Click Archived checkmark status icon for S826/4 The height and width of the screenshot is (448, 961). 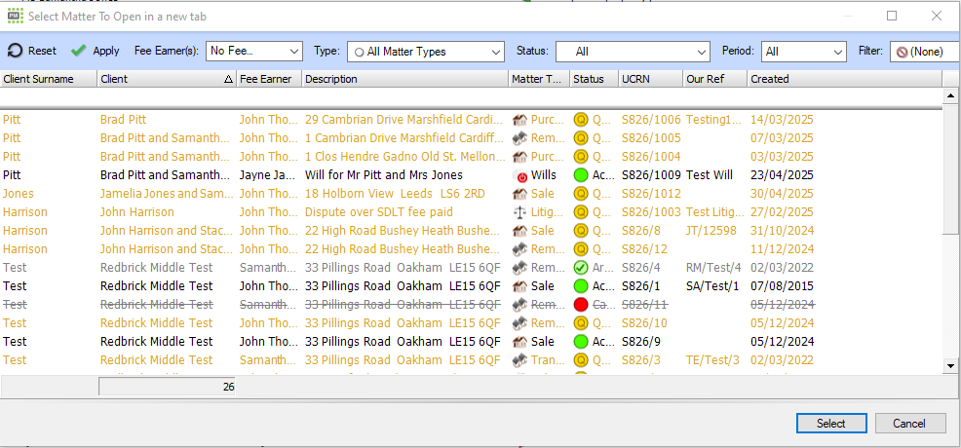[581, 268]
